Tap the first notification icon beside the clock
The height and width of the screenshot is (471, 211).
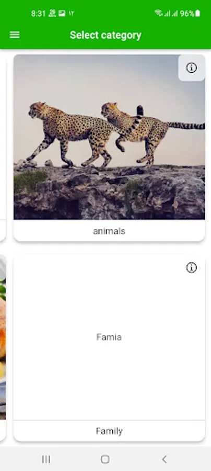[x=52, y=13]
